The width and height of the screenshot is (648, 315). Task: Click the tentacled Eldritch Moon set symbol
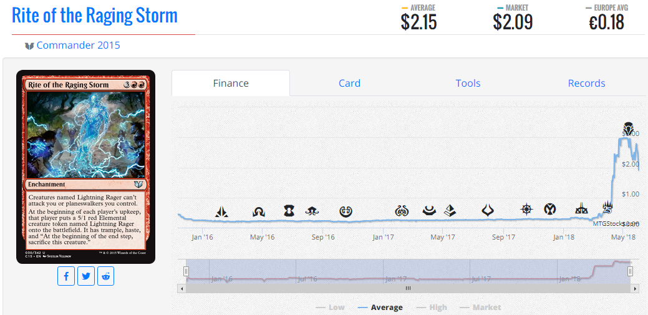click(312, 211)
